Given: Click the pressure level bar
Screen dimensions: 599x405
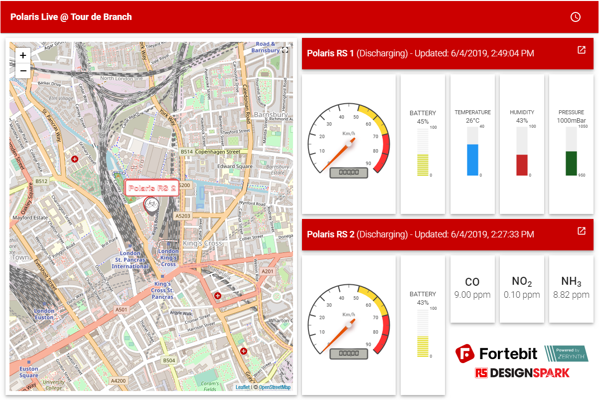Looking at the screenshot, I should (x=571, y=151).
